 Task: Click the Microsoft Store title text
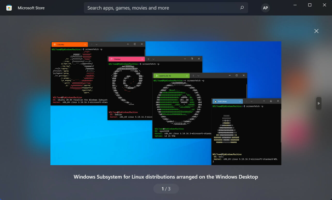pos(31,8)
